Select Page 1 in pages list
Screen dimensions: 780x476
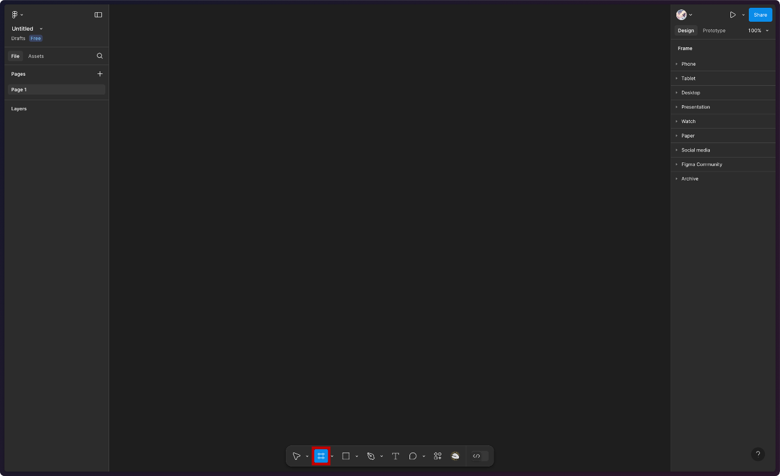[x=56, y=90]
